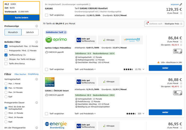The height and width of the screenshot is (130, 186).
Task: Tick Tarif vergleichen for eprimo tariff
Action: click(x=47, y=69)
